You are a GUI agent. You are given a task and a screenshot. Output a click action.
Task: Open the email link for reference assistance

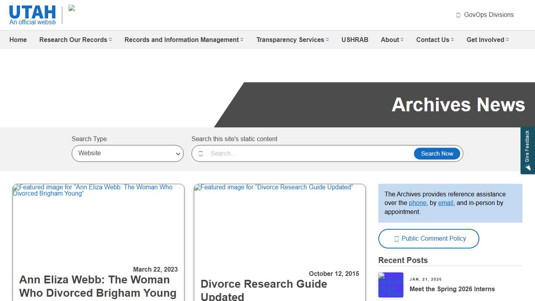[445, 203]
